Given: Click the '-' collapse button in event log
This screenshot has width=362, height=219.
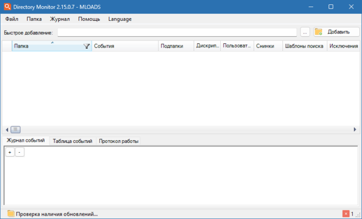Looking at the screenshot, I should click(x=19, y=152).
